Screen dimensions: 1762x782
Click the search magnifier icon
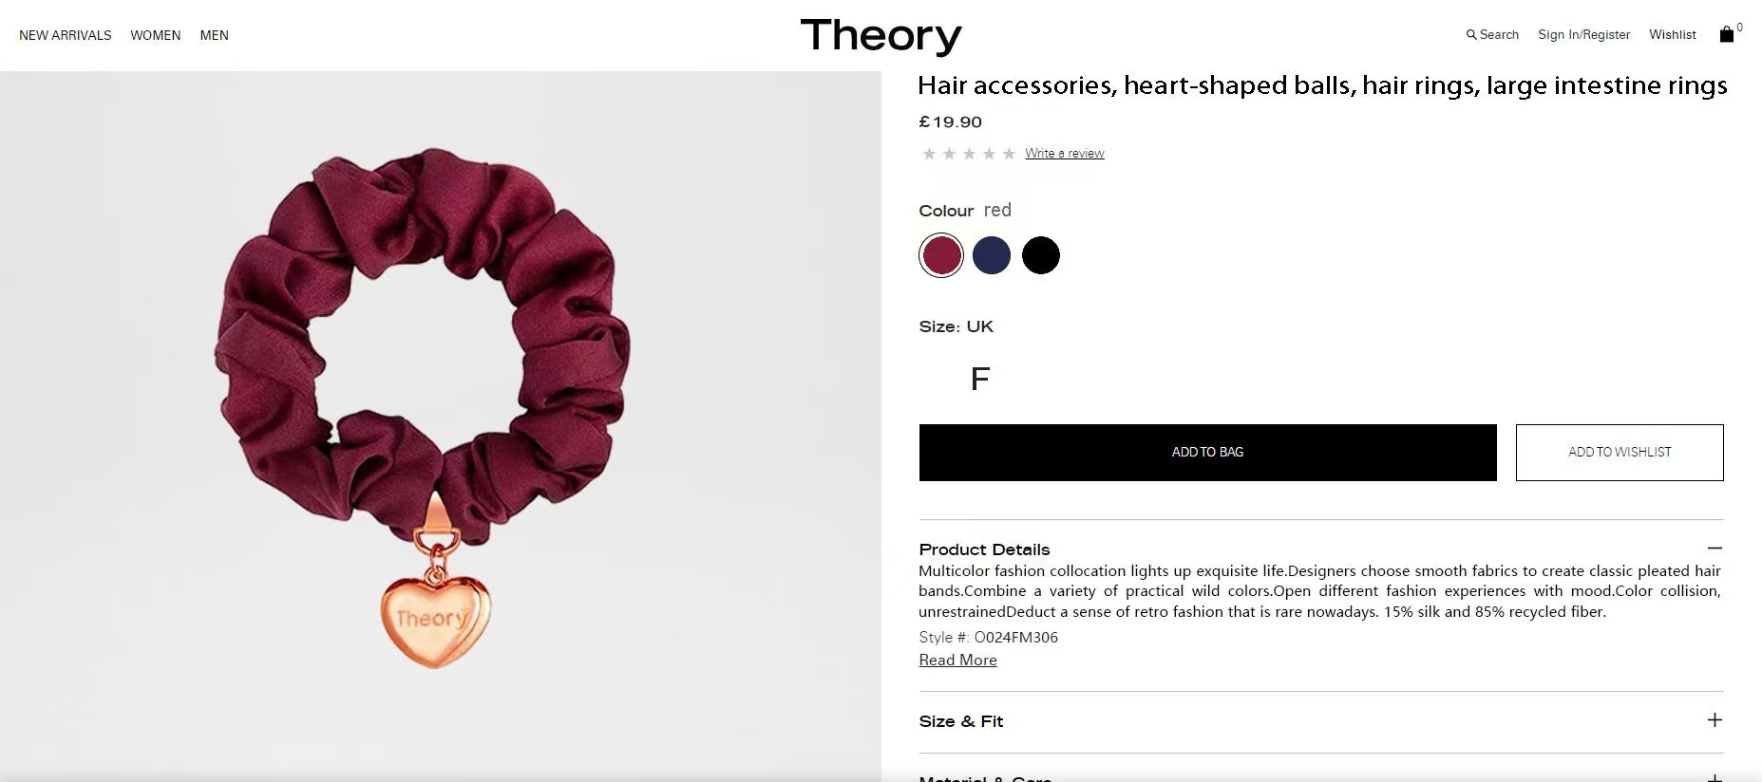[x=1471, y=35]
